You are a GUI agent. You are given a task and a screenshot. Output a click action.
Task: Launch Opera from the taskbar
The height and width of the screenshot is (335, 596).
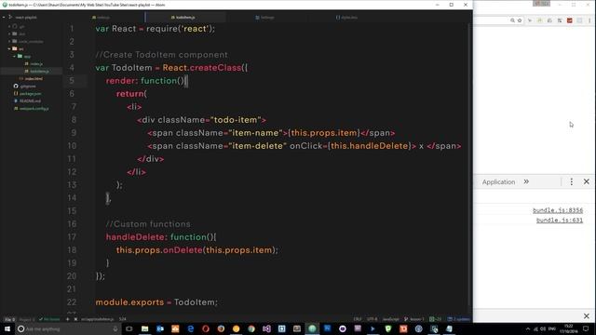[x=206, y=328]
